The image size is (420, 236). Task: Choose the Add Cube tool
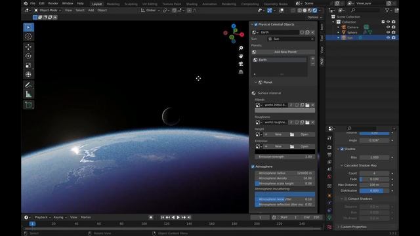tap(28, 105)
